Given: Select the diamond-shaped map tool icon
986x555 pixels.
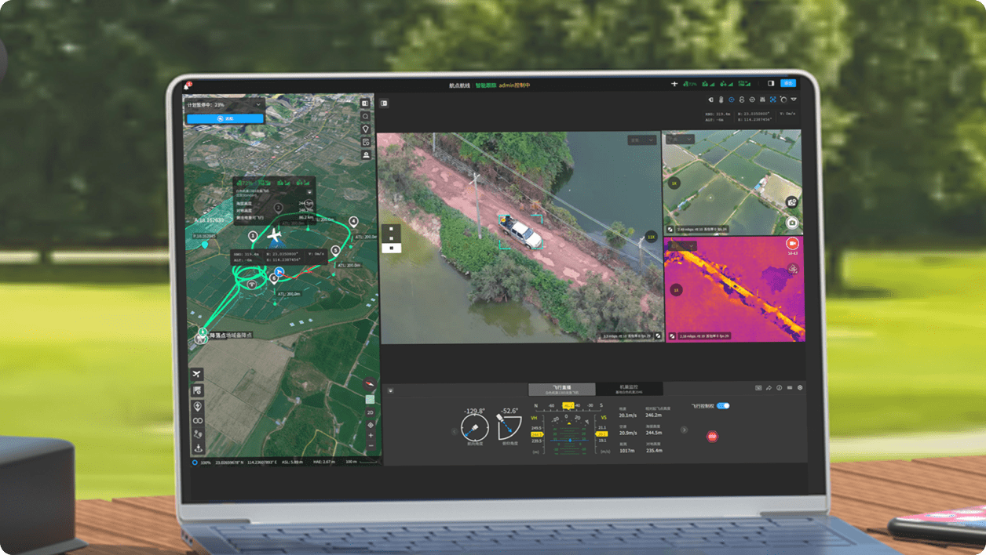Looking at the screenshot, I should point(365,129).
